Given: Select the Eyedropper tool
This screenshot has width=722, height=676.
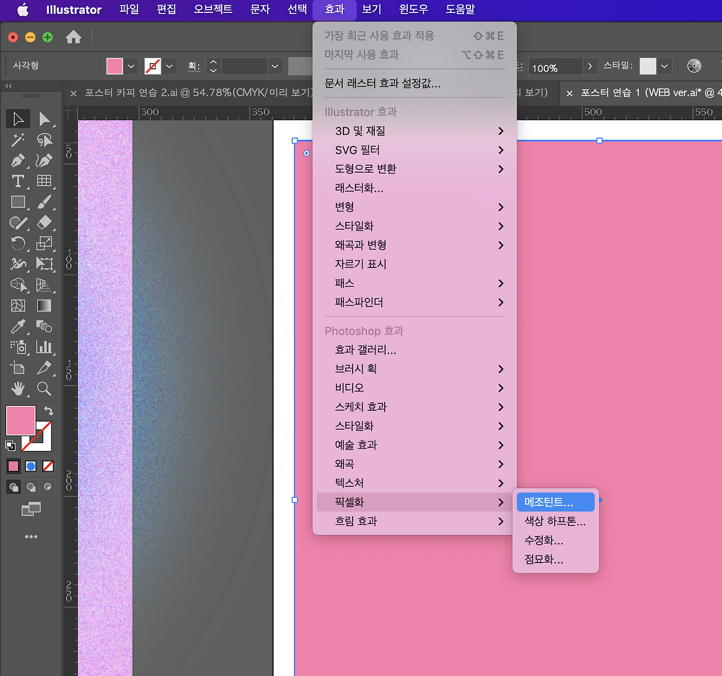Looking at the screenshot, I should 17,327.
